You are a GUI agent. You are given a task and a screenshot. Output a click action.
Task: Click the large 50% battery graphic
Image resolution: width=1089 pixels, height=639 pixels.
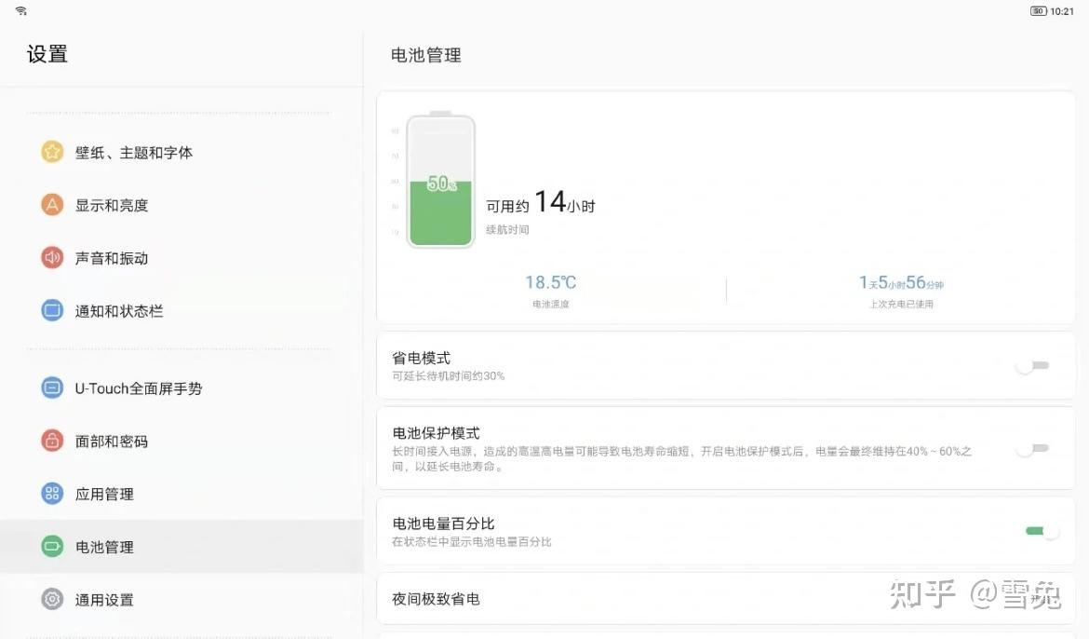pyautogui.click(x=440, y=181)
